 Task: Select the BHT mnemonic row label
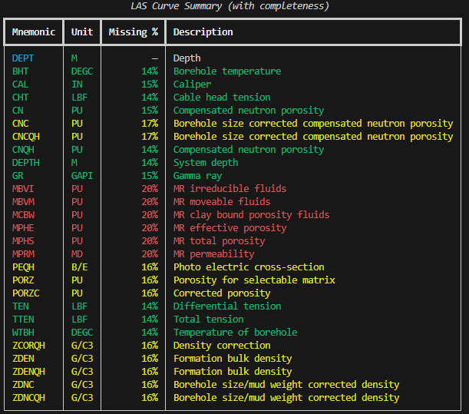click(21, 71)
